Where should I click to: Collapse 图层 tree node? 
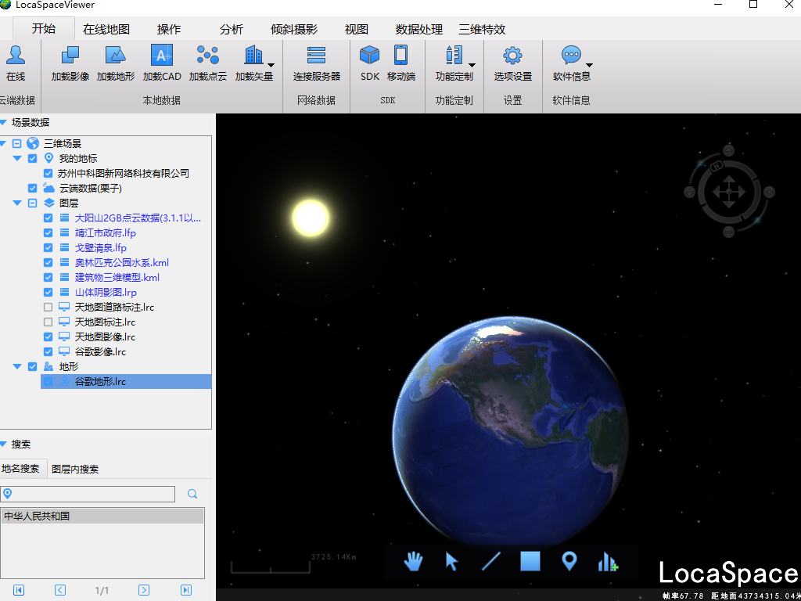pos(17,203)
